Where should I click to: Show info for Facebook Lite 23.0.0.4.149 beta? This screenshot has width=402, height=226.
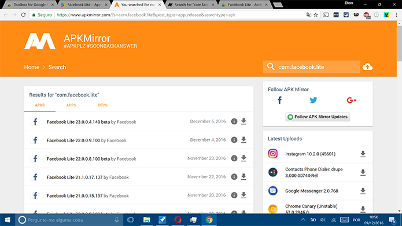click(234, 121)
